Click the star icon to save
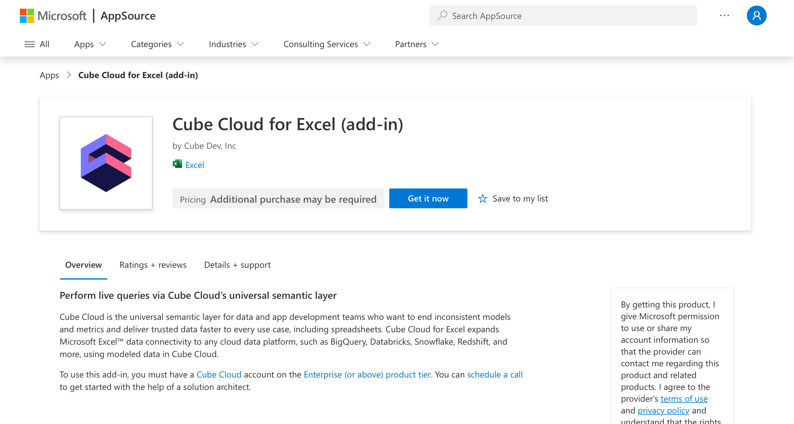This screenshot has width=794, height=424. click(x=483, y=198)
